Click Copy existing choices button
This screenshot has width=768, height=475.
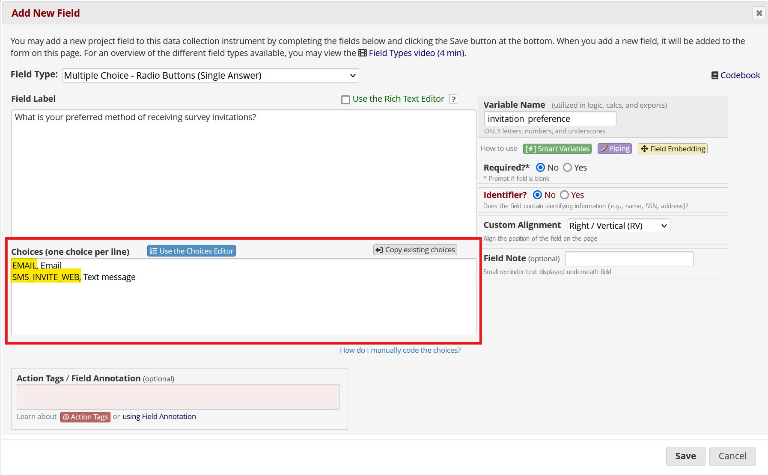(x=415, y=250)
